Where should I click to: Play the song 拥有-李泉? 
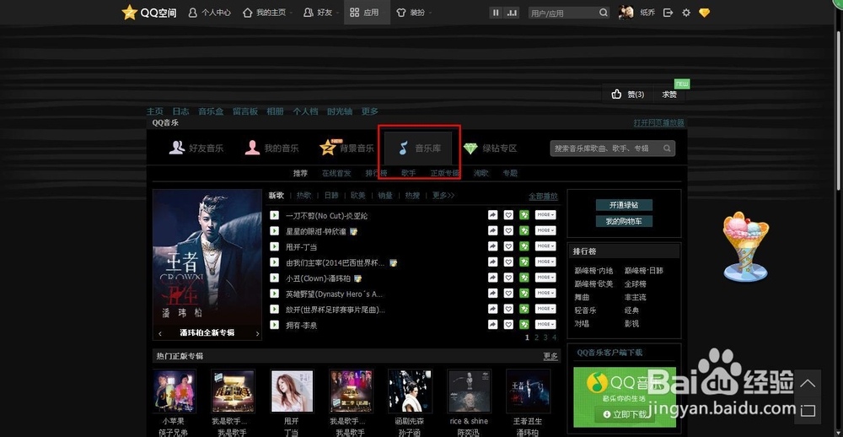[274, 325]
